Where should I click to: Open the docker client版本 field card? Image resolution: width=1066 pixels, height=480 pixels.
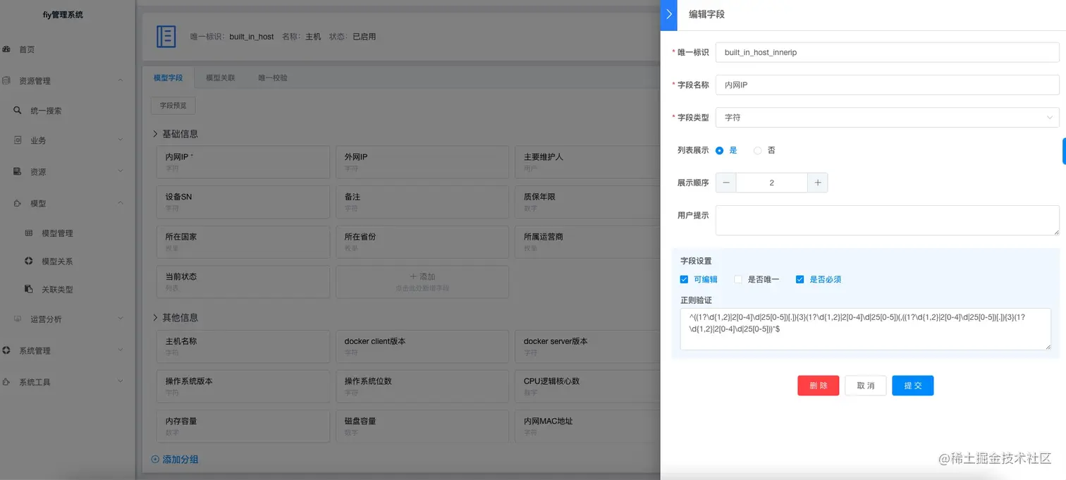[422, 346]
